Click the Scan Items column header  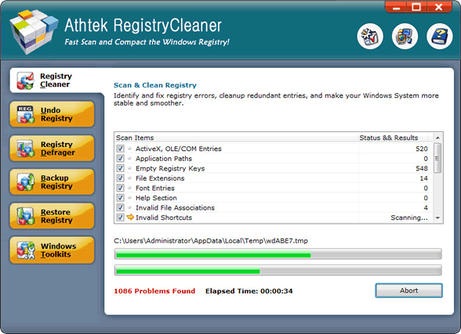click(236, 138)
